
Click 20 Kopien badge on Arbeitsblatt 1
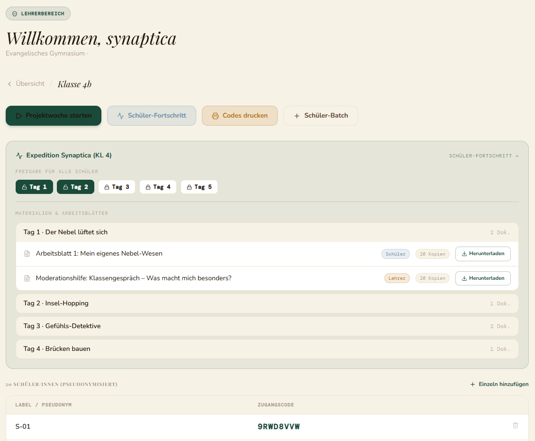pyautogui.click(x=433, y=254)
